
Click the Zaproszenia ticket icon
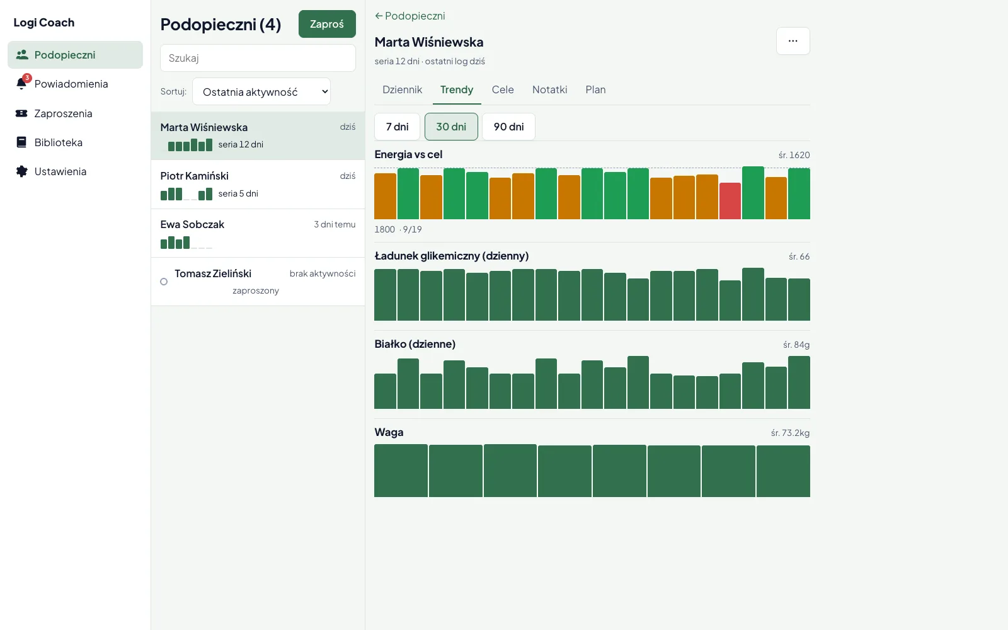point(22,113)
